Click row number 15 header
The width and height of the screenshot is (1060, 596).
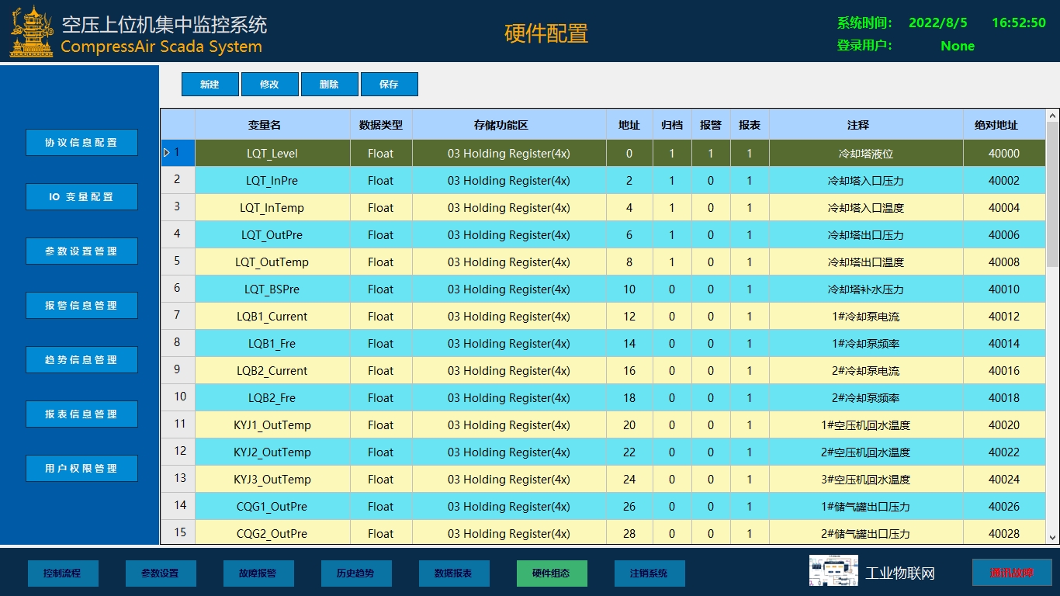[178, 532]
